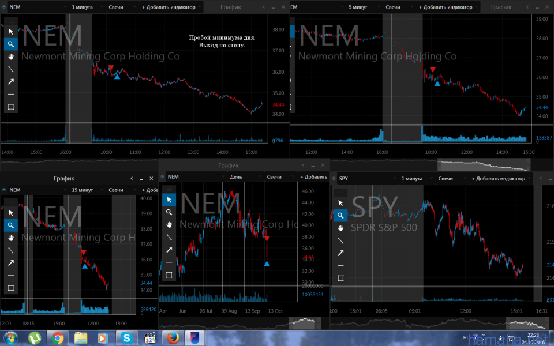Choose the trend line tool in NEM 1-minute chart
Image resolution: width=554 pixels, height=346 pixels.
(11, 69)
